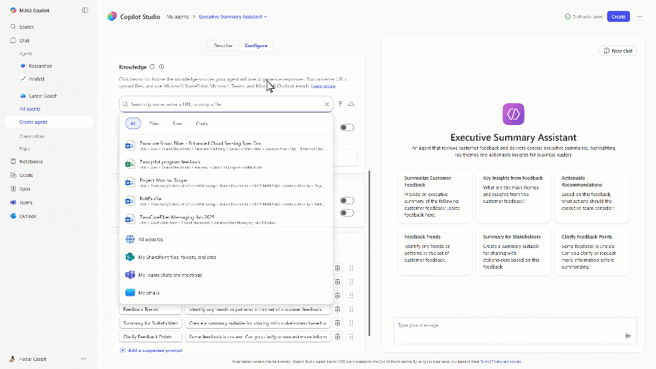Toggle the switch in the Knowledge card
The height and width of the screenshot is (369, 656).
[347, 128]
